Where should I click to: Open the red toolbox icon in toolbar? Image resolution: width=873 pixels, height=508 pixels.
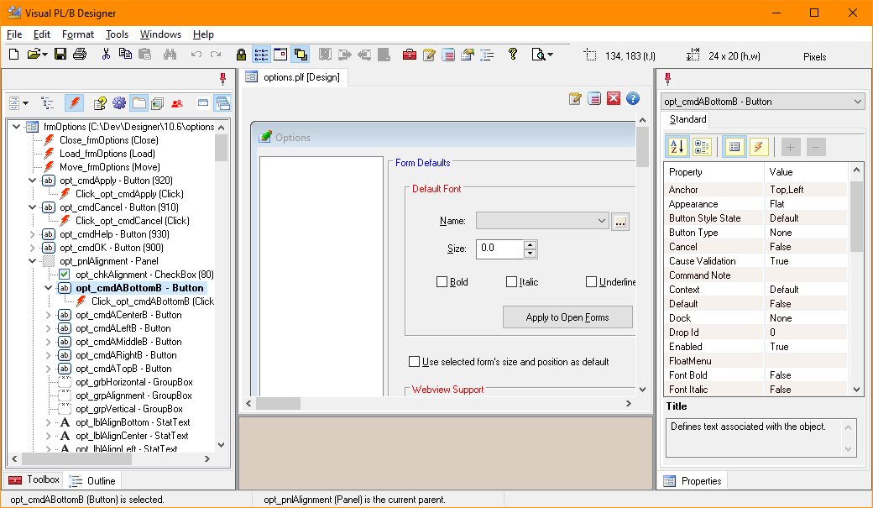point(410,55)
